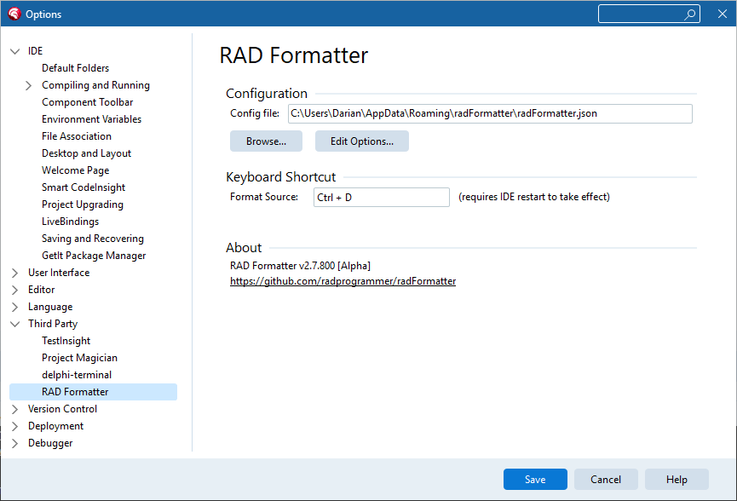Click the Cancel button
Screen dimensions: 737x501
click(x=606, y=480)
